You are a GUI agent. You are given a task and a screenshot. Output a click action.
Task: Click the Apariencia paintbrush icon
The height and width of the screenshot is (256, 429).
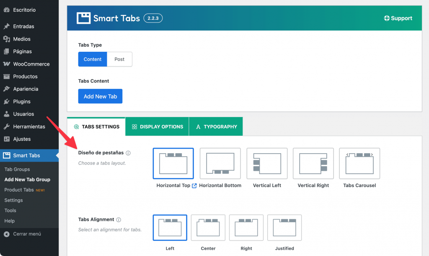point(7,89)
